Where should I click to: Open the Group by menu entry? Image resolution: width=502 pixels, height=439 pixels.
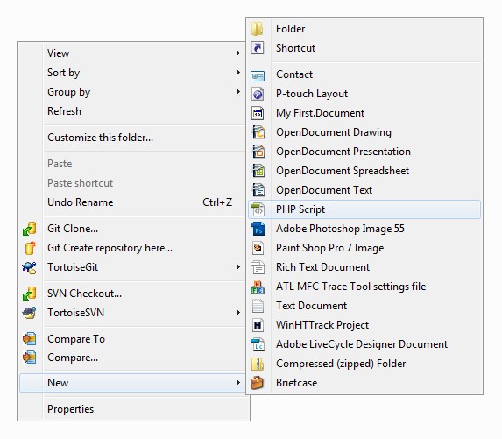point(133,92)
